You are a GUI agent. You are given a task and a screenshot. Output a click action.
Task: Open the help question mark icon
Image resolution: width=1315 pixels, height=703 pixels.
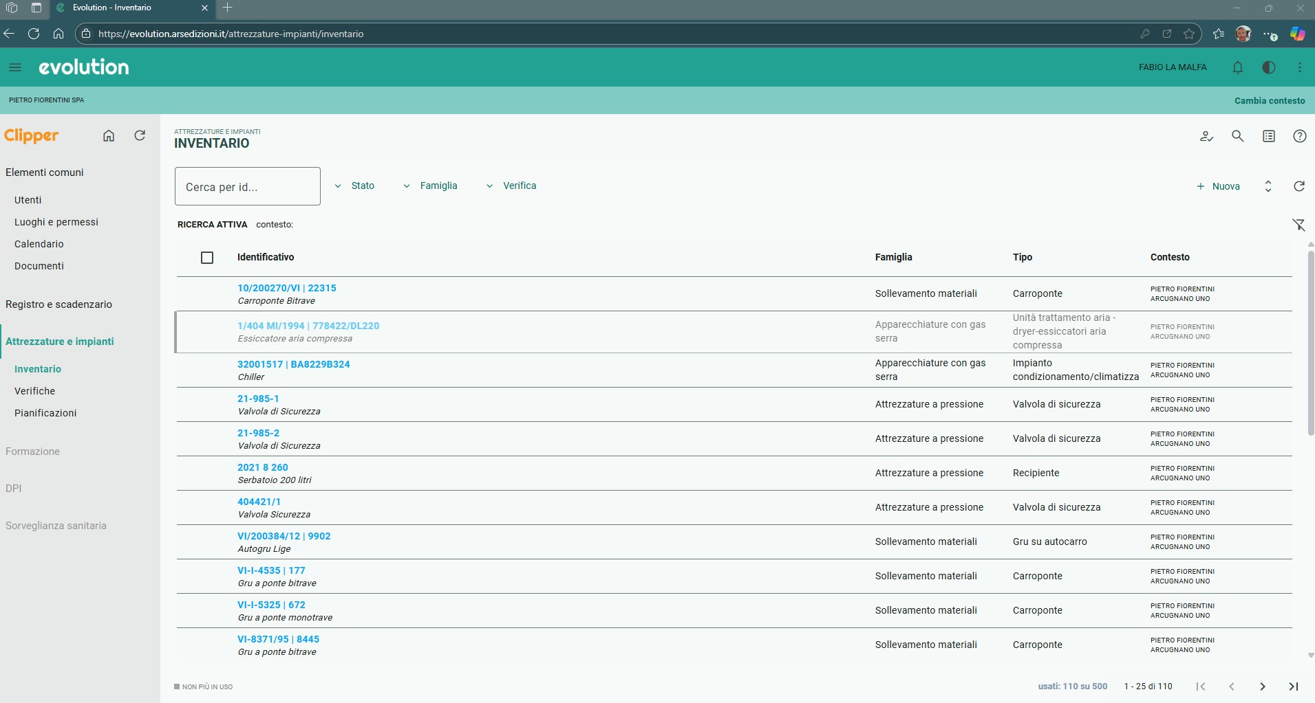1300,136
